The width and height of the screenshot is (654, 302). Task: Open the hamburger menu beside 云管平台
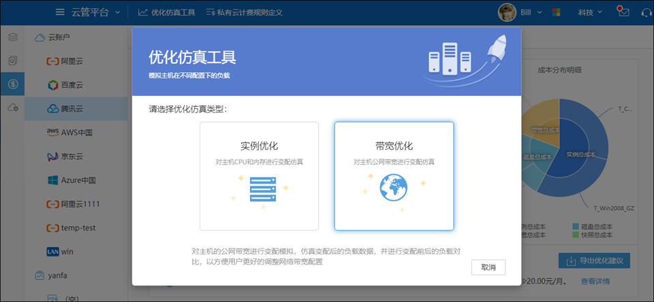(x=60, y=12)
